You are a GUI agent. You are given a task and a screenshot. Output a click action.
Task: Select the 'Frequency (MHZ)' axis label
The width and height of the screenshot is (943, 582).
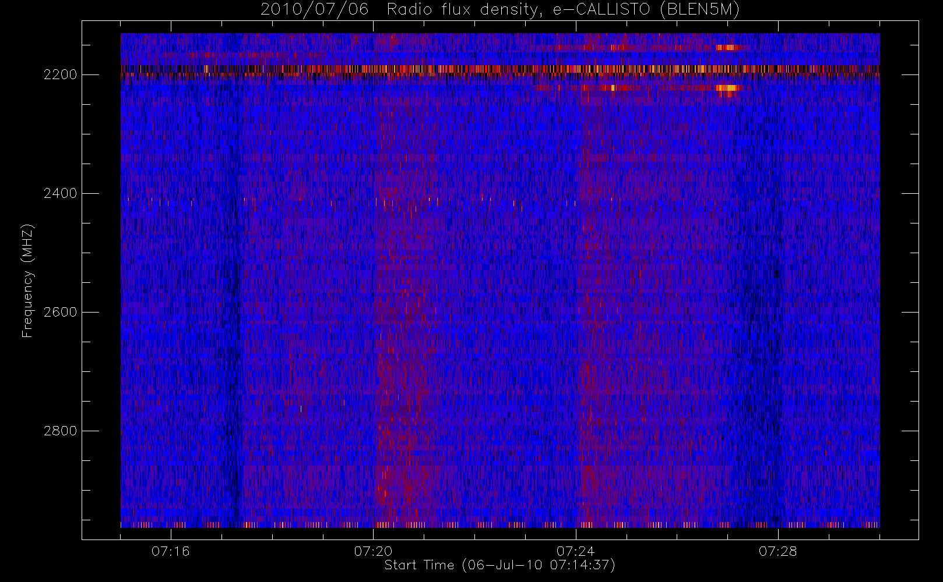tap(27, 281)
